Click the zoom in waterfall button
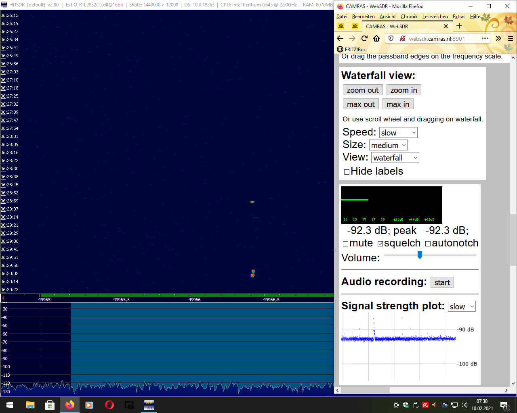The height and width of the screenshot is (413, 517). (404, 90)
